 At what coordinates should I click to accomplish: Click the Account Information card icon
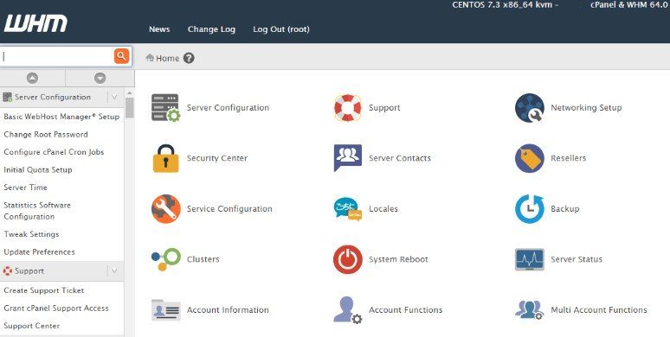(166, 310)
